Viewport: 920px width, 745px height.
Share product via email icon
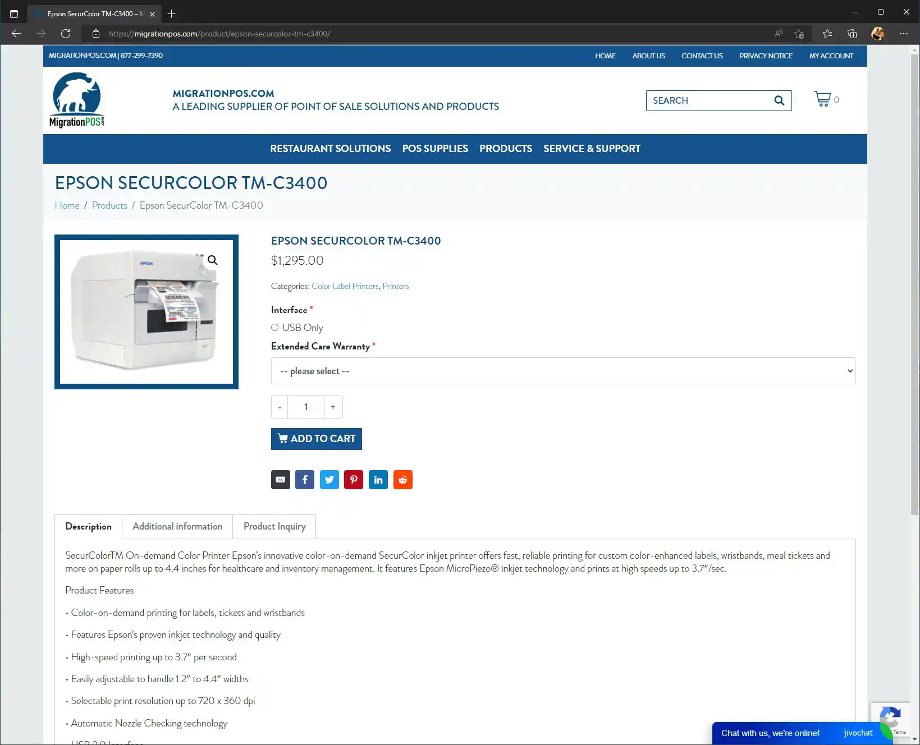click(281, 480)
